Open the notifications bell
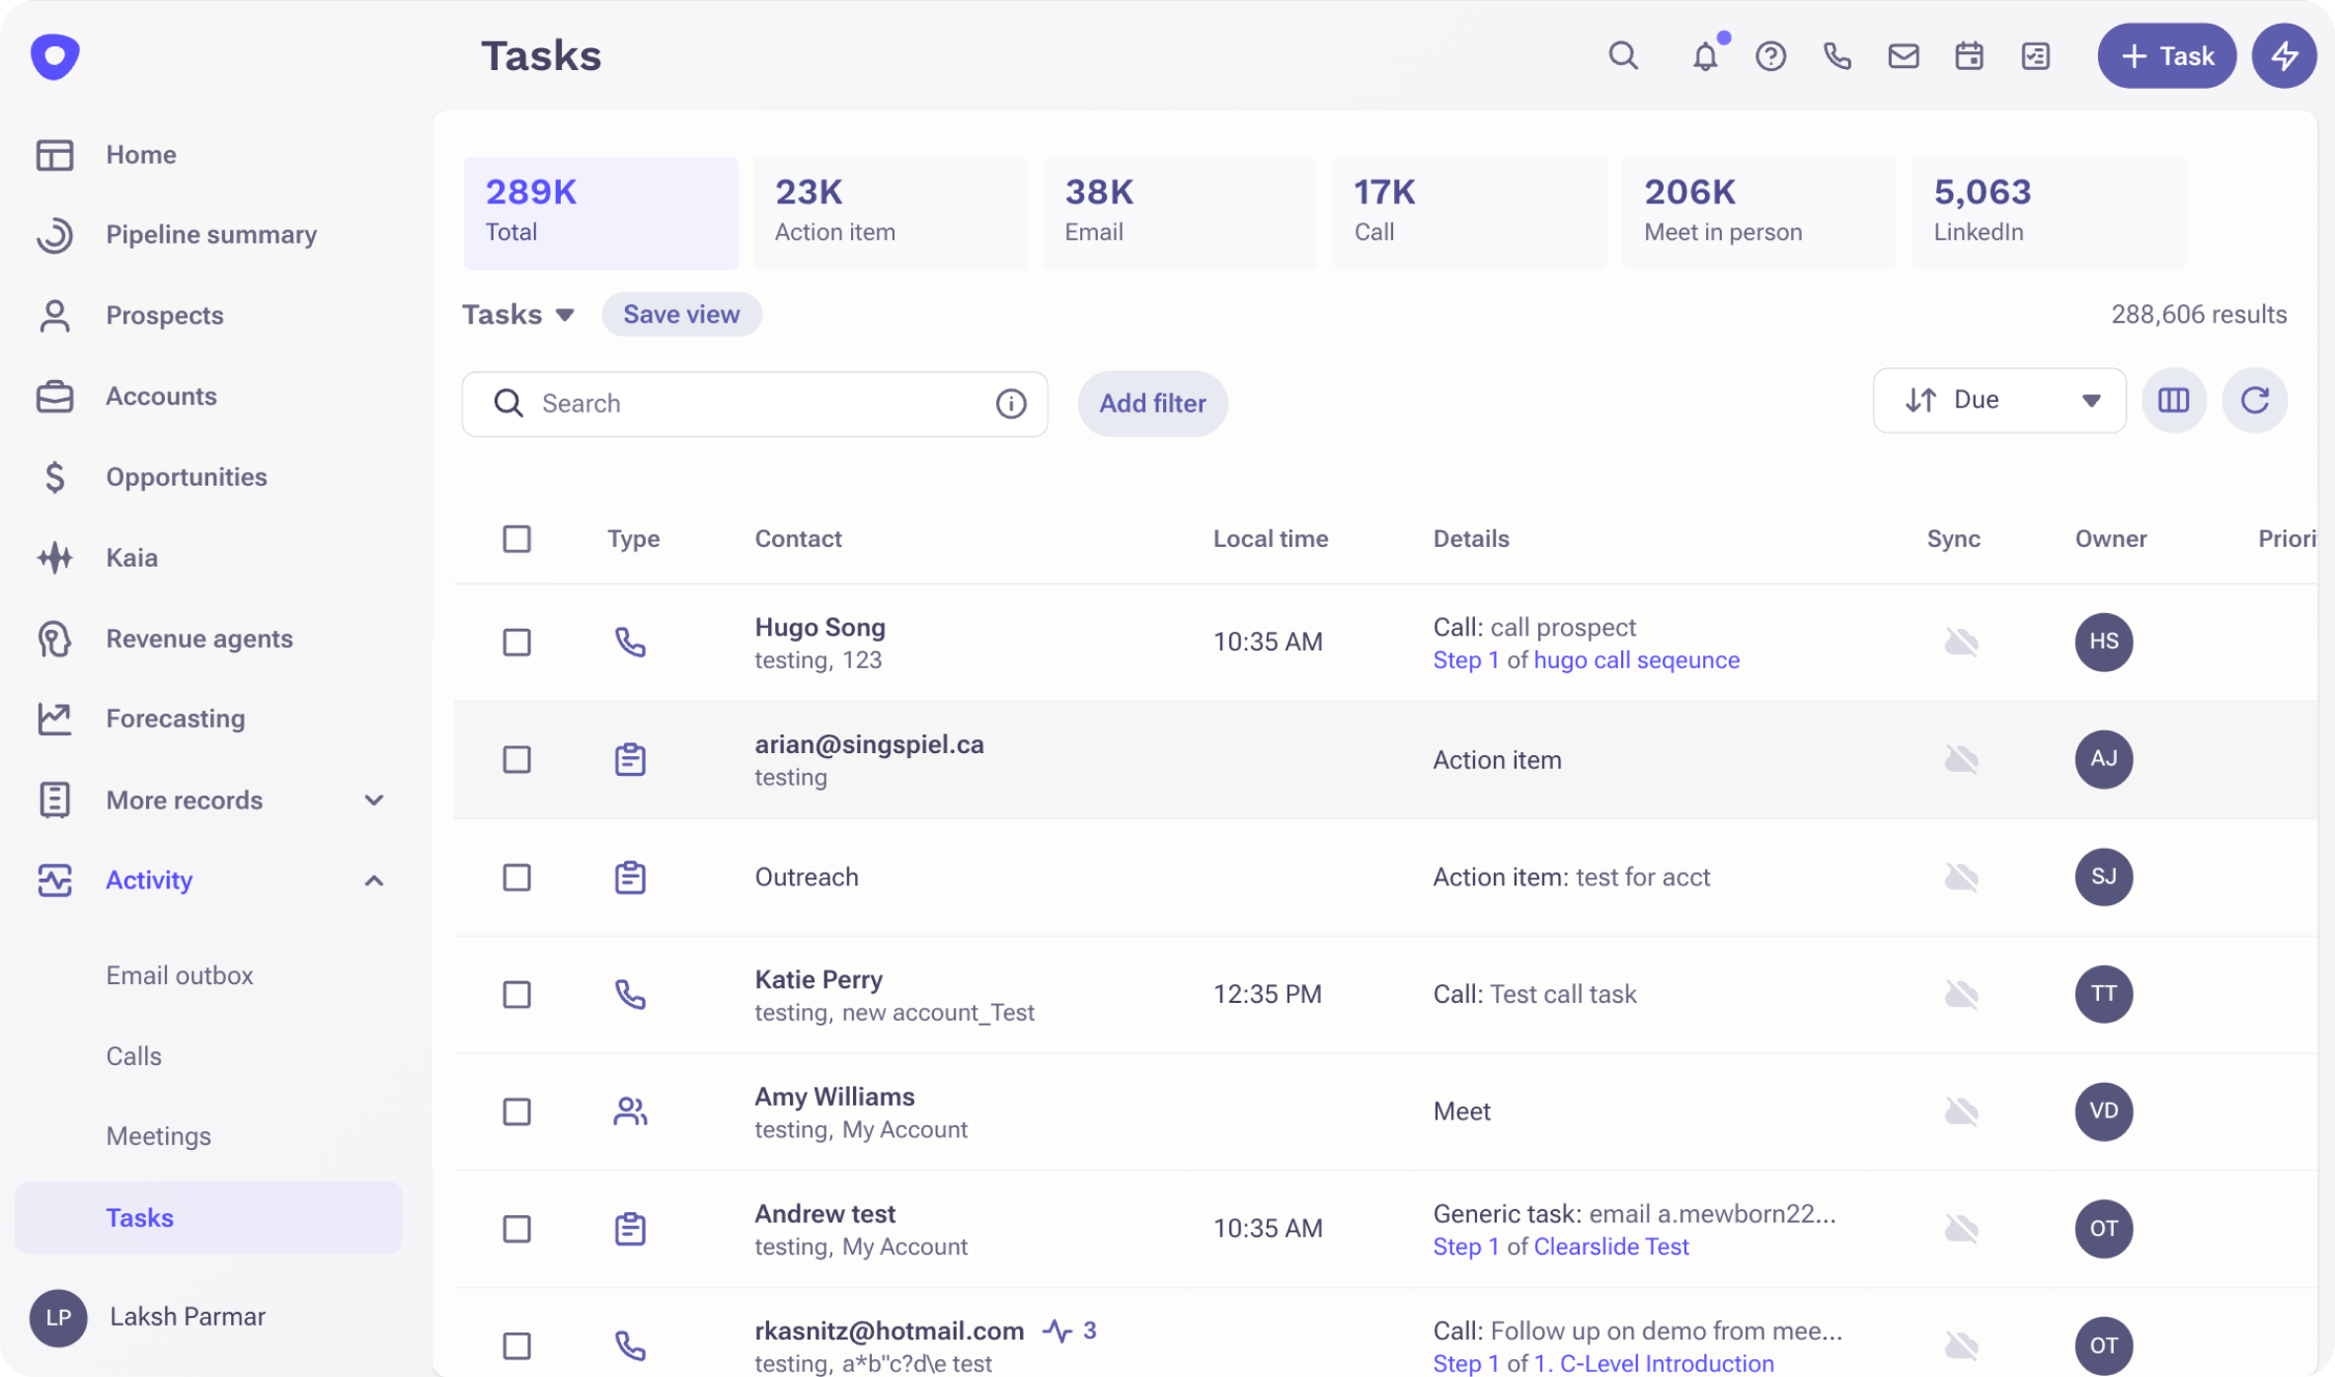2335x1377 pixels. 1705,56
